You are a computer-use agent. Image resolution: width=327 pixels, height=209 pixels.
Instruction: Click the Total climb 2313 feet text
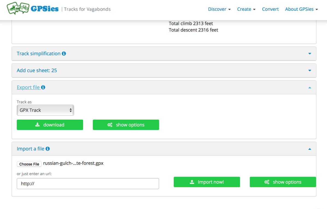point(191,23)
